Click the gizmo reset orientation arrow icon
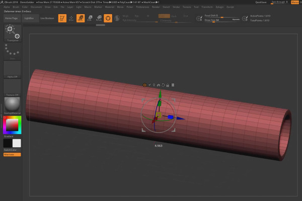This screenshot has height=201, width=302. (x=163, y=85)
